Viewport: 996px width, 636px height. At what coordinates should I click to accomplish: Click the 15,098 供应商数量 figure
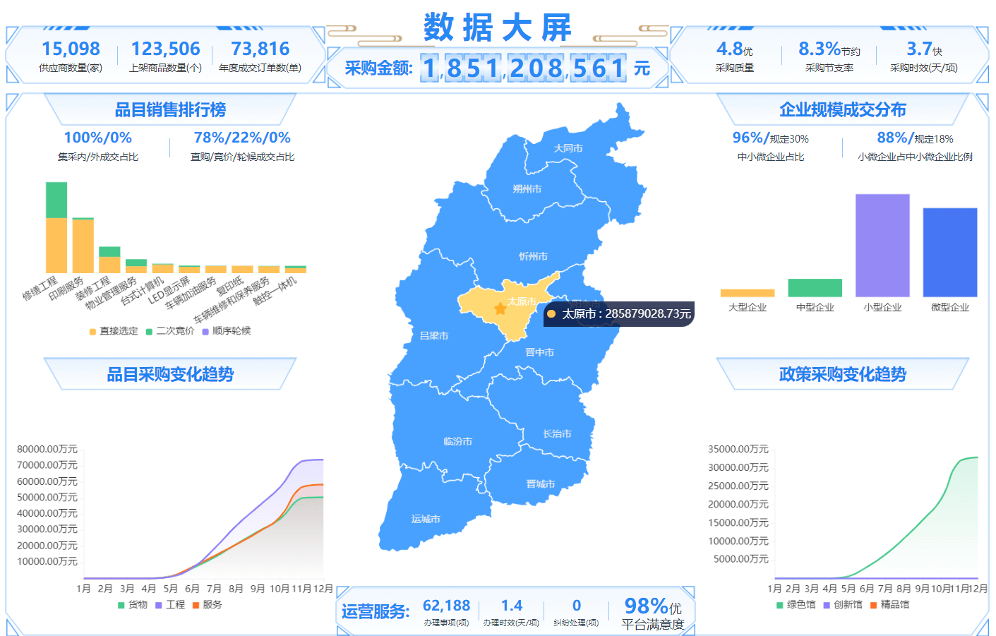tap(71, 49)
